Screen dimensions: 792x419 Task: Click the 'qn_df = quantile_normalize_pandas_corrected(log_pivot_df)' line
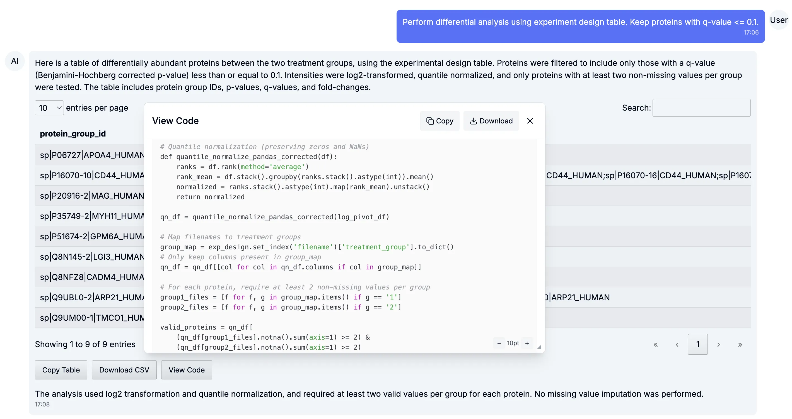point(275,217)
